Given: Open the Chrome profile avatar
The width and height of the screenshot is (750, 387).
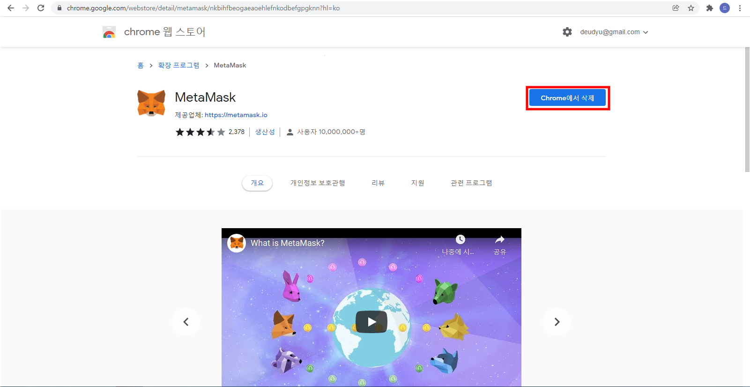Looking at the screenshot, I should [x=725, y=8].
